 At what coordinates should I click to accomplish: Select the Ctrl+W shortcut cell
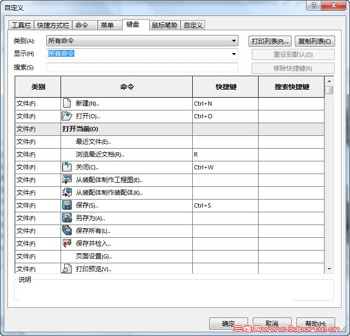pos(225,167)
